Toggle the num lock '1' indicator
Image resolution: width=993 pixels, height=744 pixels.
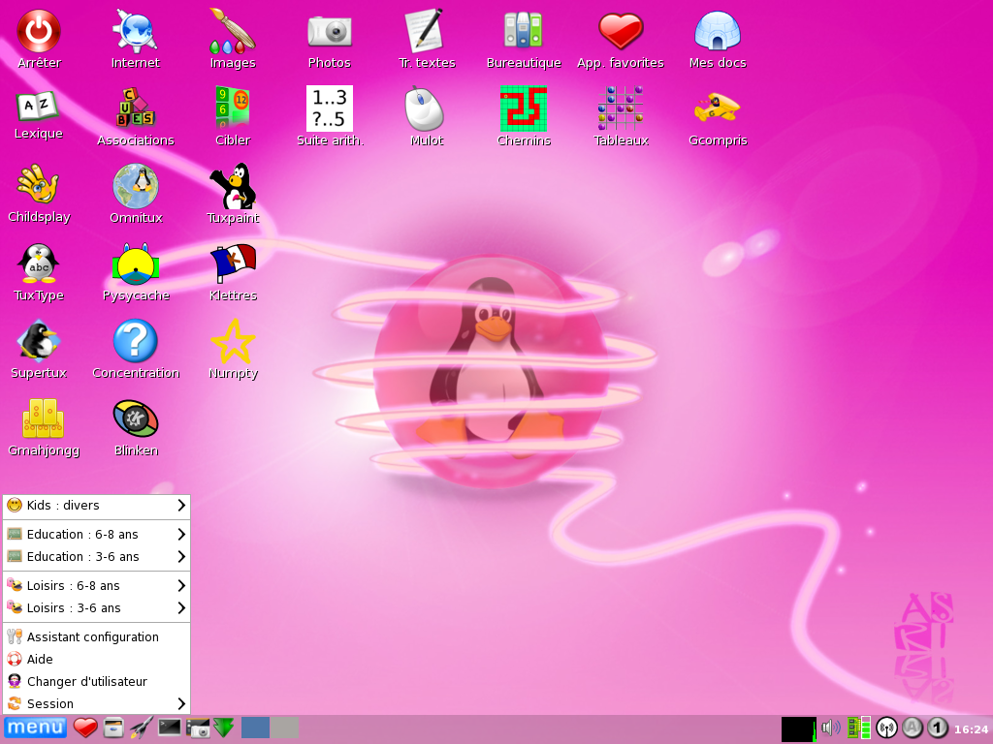click(x=938, y=728)
